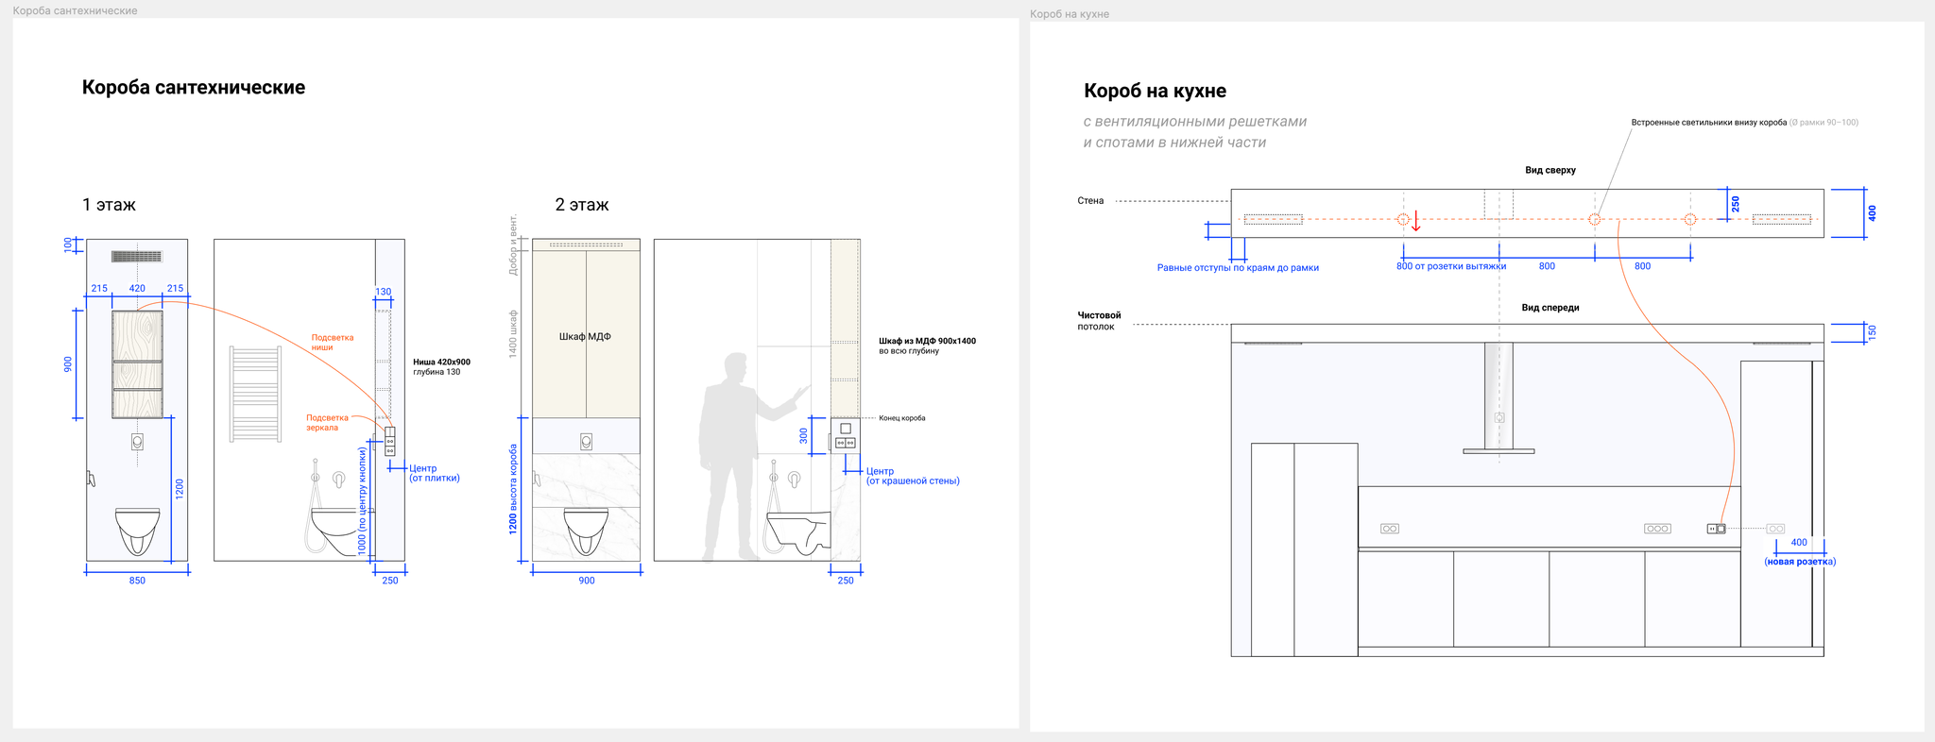The image size is (1935, 742).
Task: Select the side-view toilet in 2 этаж
Action: click(799, 533)
